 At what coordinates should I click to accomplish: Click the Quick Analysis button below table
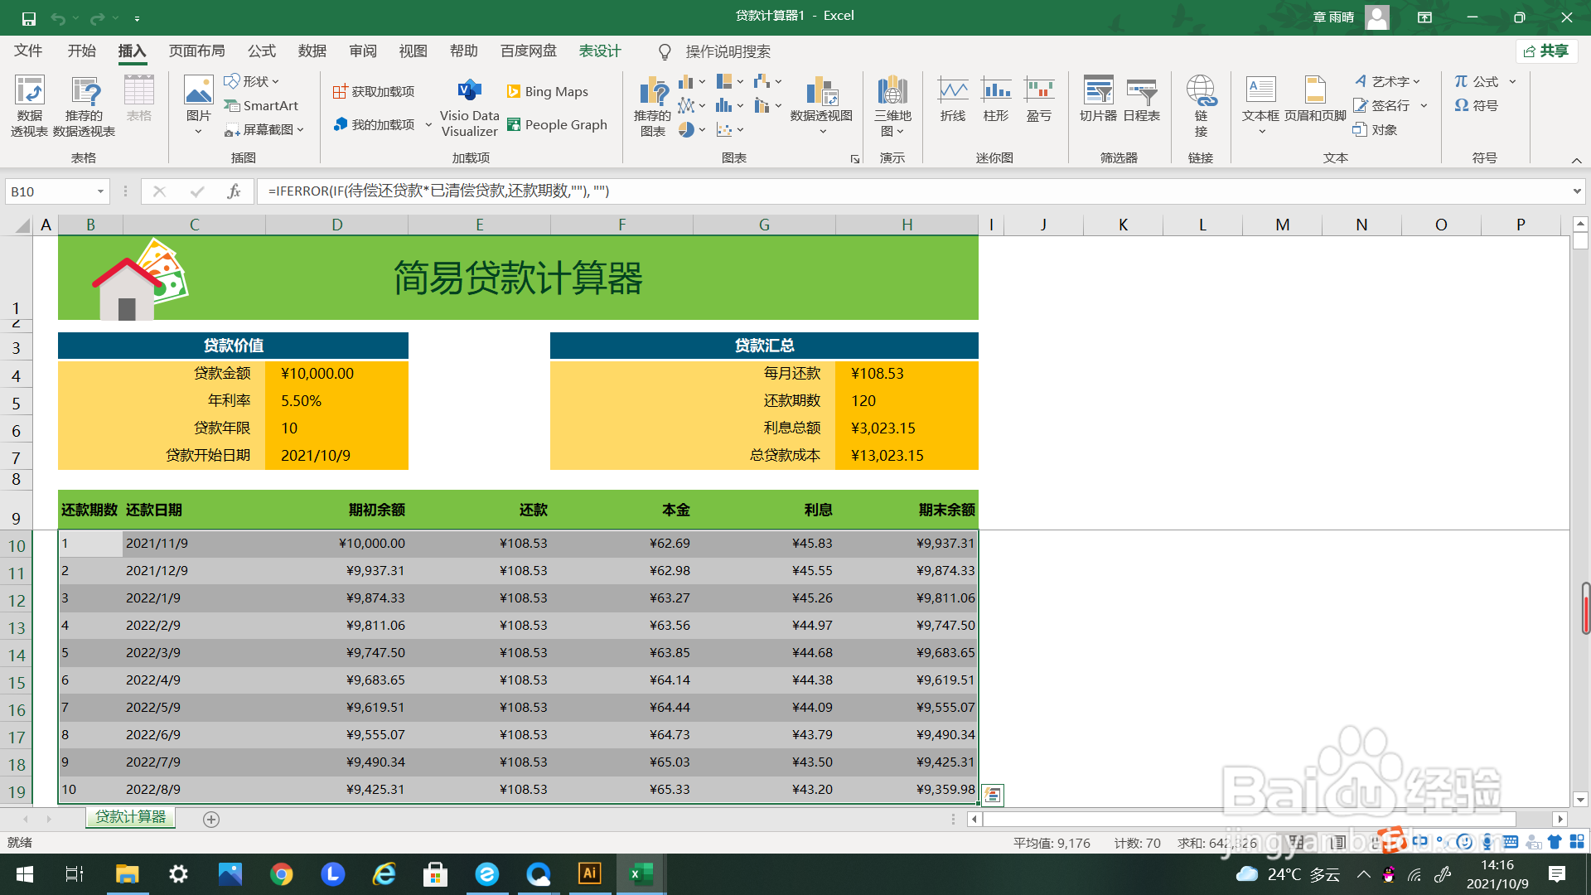(x=993, y=796)
